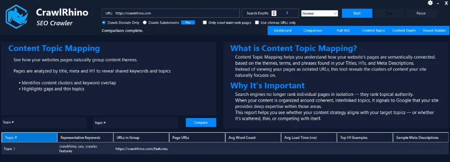This screenshot has height=162, width=450.
Task: Click 'Comparison complete.' status text
Action: click(122, 31)
